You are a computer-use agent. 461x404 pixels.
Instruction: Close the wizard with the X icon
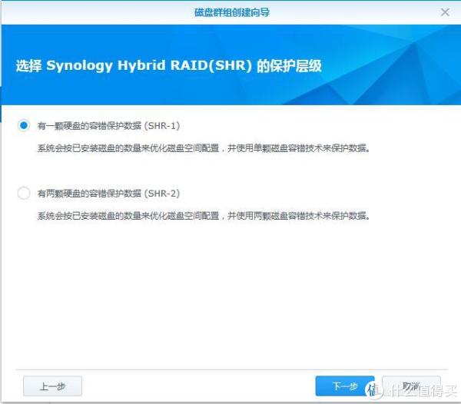click(445, 12)
